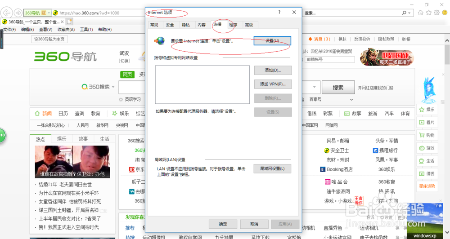Viewport: 450px width, 239px height.
Task: Switch to the 安全 tab
Action: 170,25
